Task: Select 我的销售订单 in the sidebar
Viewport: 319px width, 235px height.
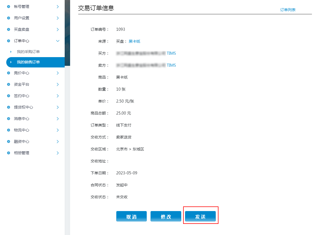Action: click(28, 62)
